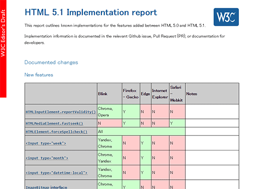
Task: Click the W3C logo
Action: (x=226, y=17)
